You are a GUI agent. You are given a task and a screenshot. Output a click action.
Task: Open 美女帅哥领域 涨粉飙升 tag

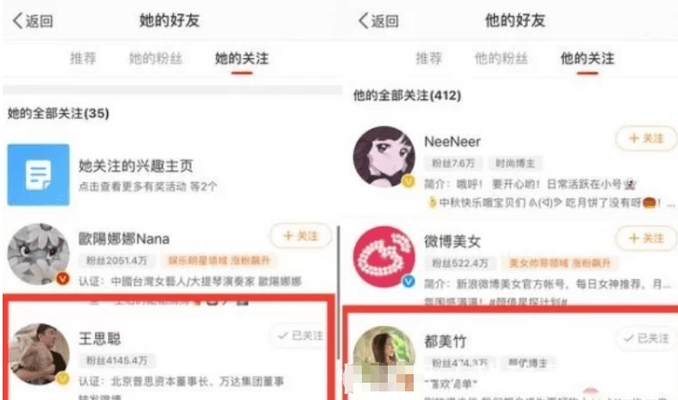click(x=560, y=263)
